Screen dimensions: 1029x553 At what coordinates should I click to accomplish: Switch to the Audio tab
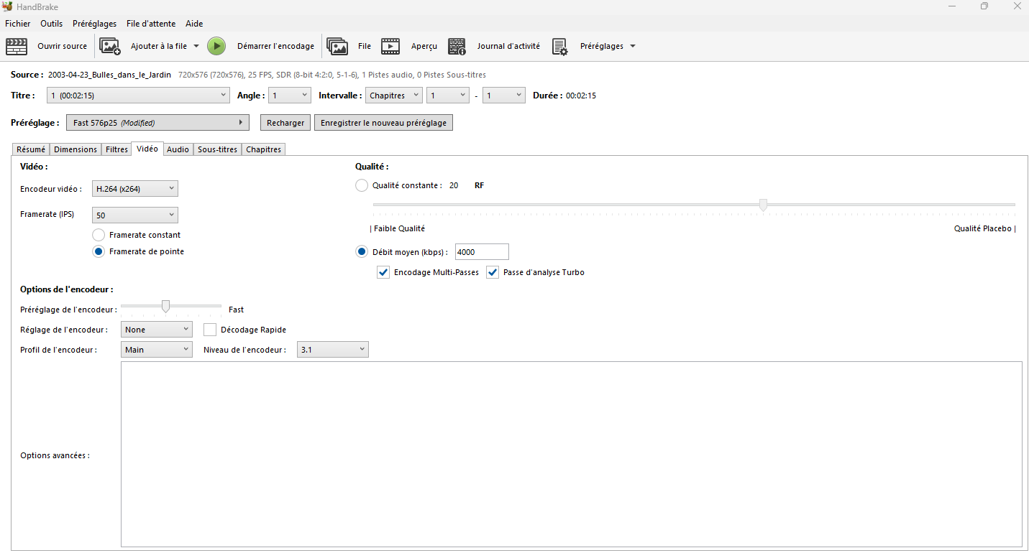click(178, 149)
